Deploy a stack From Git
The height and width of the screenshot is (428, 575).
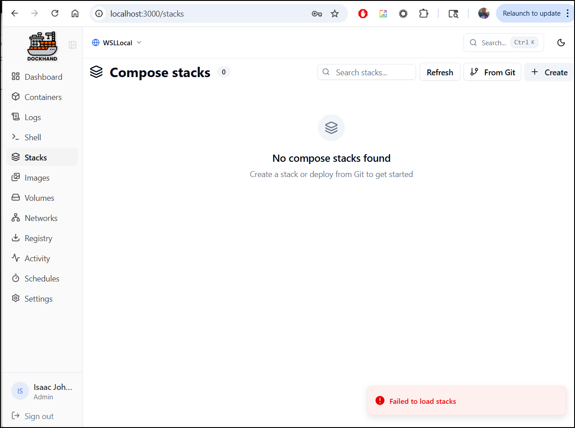492,72
